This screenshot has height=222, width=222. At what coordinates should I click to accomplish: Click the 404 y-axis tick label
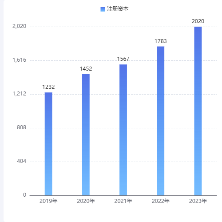click(21, 161)
